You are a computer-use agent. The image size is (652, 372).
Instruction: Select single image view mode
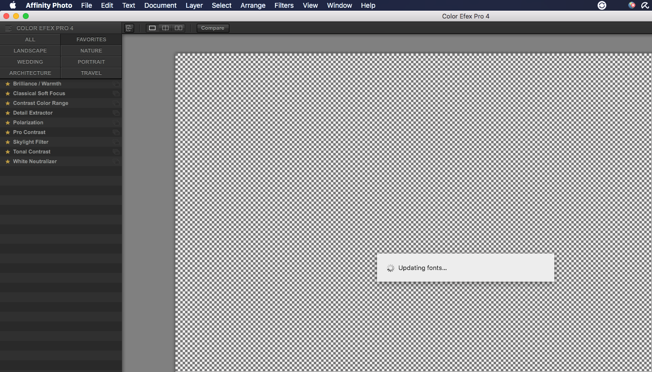[x=153, y=28]
